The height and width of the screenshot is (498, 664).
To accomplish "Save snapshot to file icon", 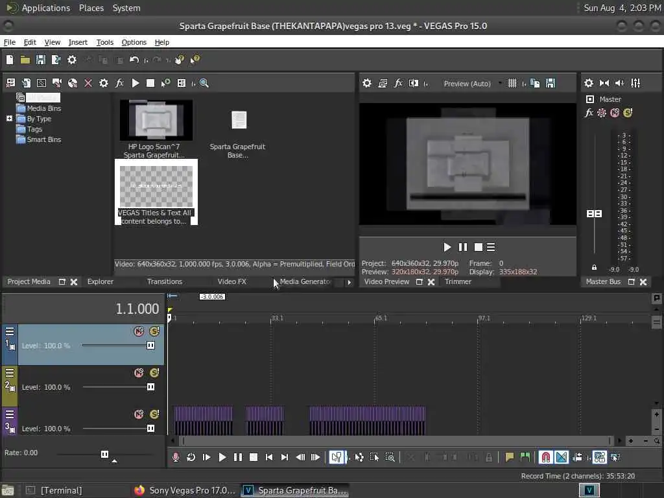I will click(550, 83).
